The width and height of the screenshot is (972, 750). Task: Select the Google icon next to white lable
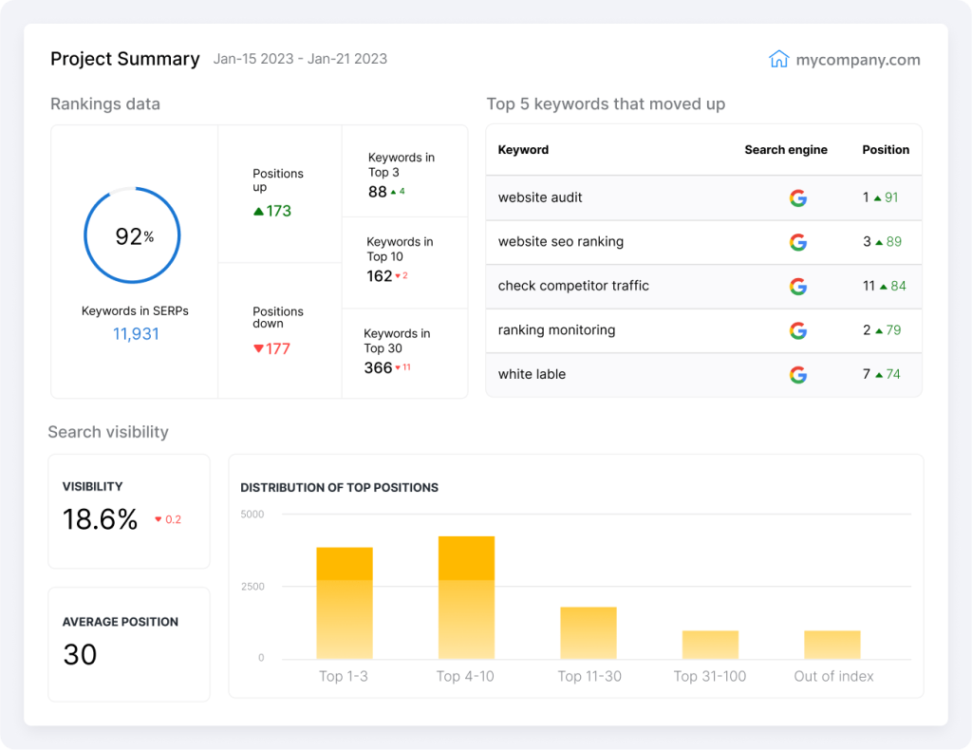(799, 374)
